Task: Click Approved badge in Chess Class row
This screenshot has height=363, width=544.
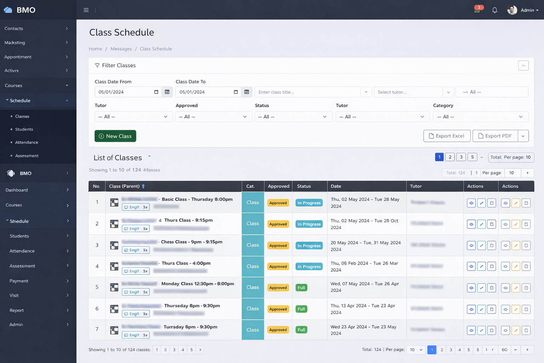Action: coord(278,245)
